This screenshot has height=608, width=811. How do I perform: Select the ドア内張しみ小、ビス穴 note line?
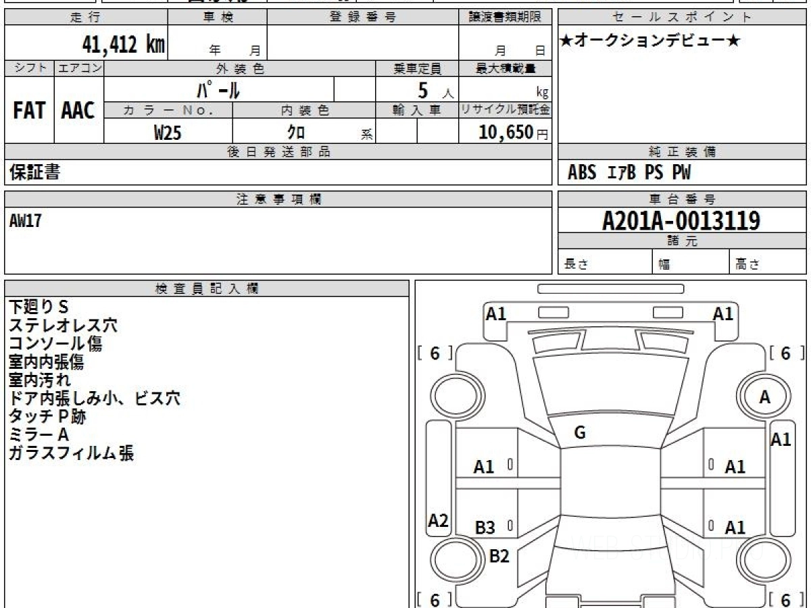(x=95, y=398)
